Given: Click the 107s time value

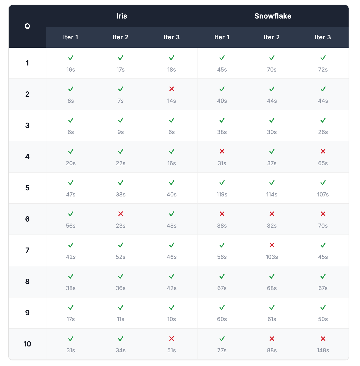Looking at the screenshot, I should pos(323,194).
